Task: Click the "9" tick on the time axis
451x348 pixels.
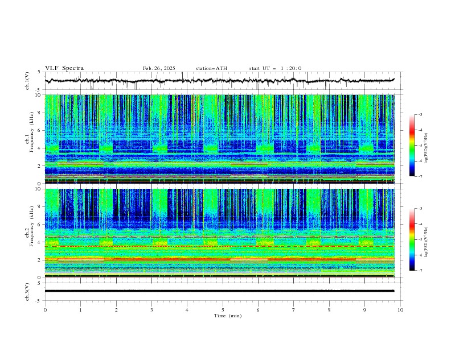Action: (364, 310)
